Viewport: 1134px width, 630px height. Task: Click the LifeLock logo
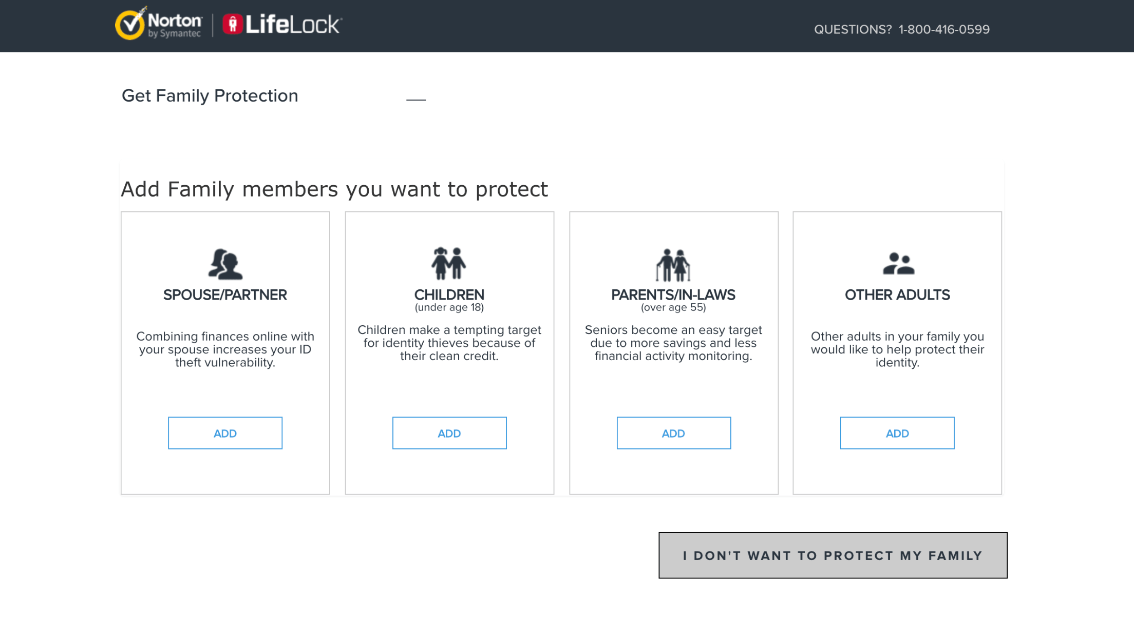click(282, 24)
